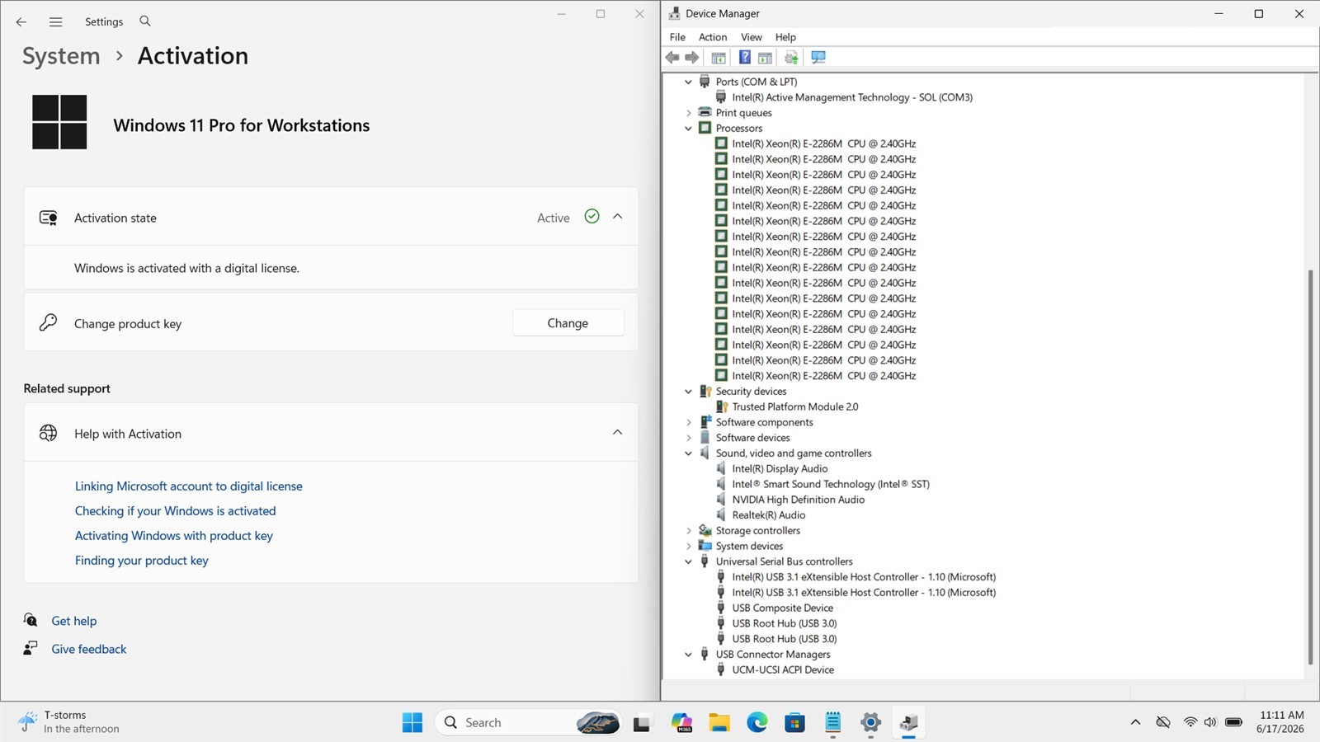Click the Forward arrow in Device Manager toolbar
This screenshot has height=742, width=1320.
pos(692,58)
